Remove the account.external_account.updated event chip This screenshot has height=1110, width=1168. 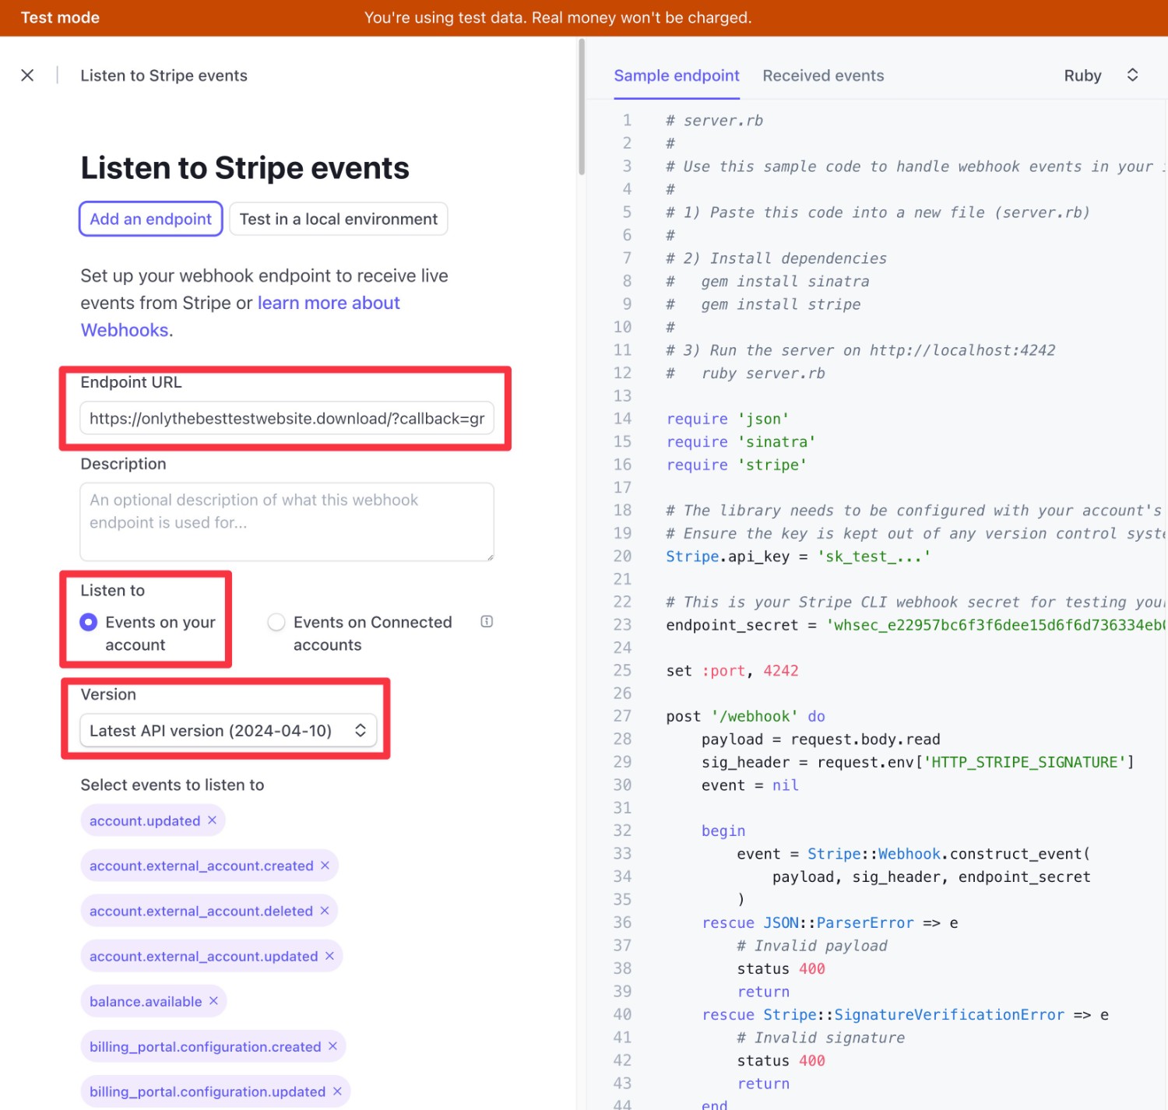(x=330, y=956)
